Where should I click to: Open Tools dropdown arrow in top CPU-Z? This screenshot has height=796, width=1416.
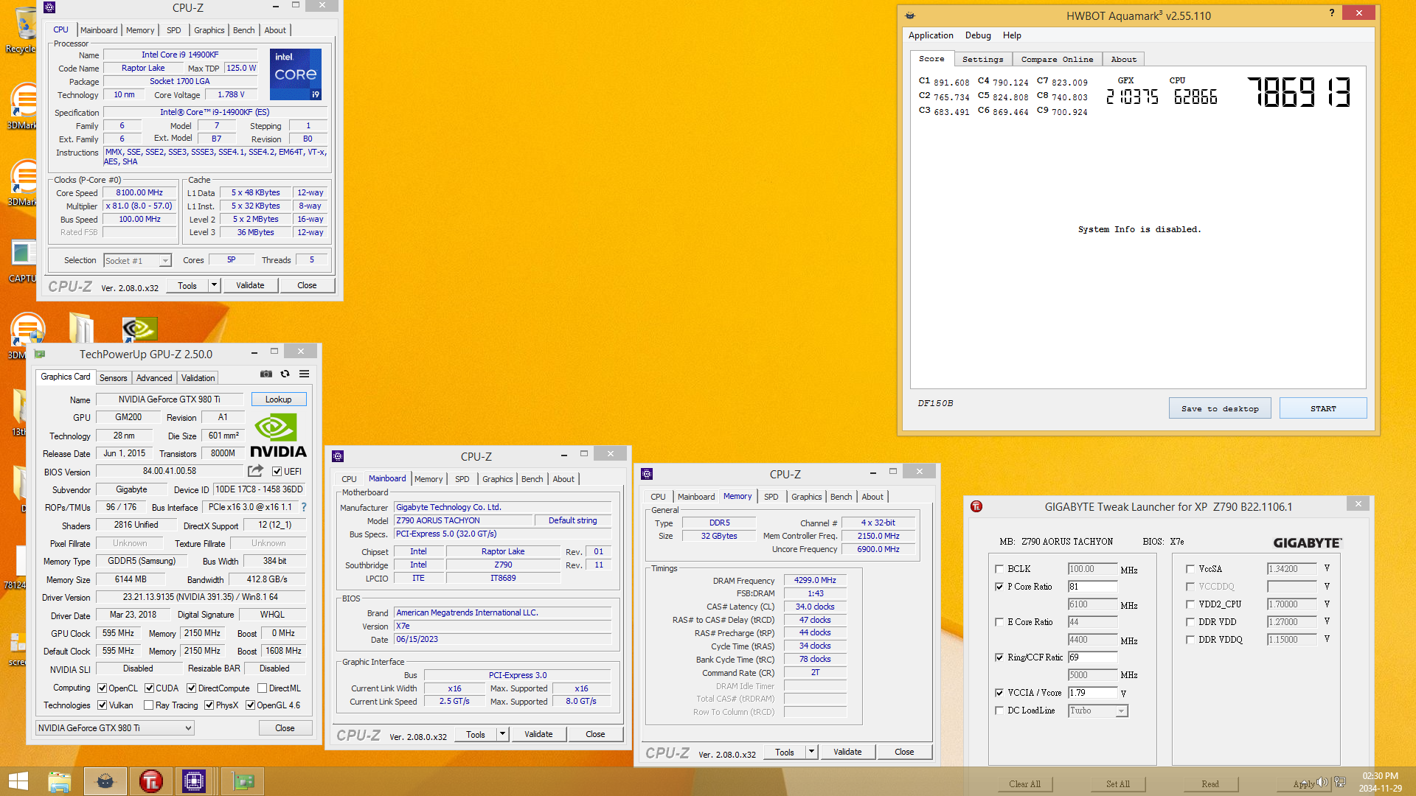point(214,285)
